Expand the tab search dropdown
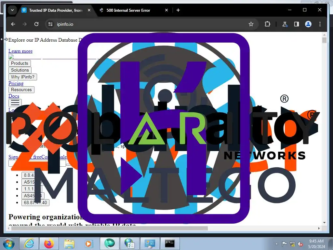Screen dimensions: 333x250 tap(12, 10)
